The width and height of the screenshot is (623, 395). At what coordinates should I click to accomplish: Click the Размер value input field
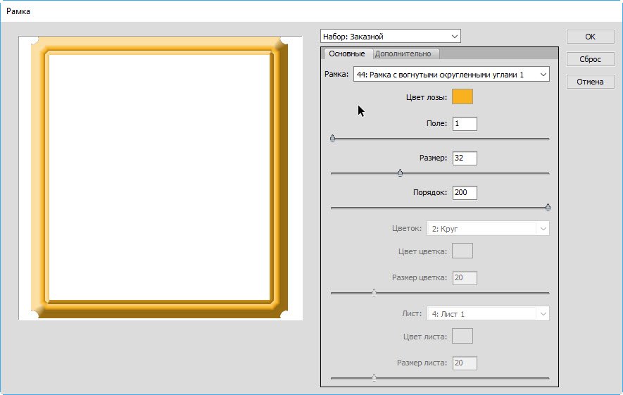pos(465,158)
